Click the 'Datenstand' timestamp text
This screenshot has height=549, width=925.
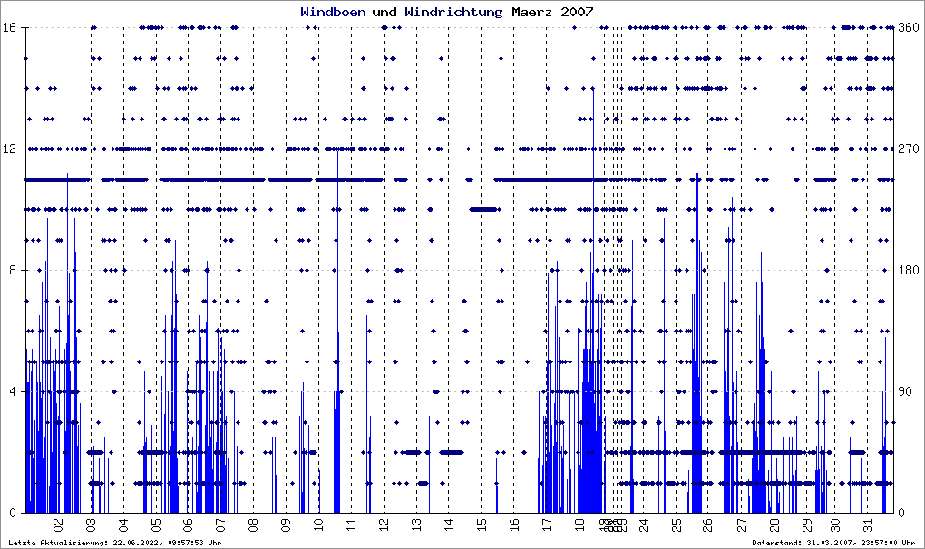[833, 543]
